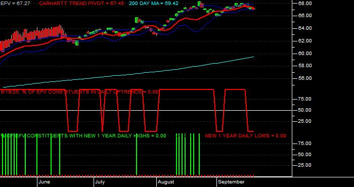This screenshot has width=354, height=187.
Task: Select the June label on the time axis
Action: click(x=45, y=182)
